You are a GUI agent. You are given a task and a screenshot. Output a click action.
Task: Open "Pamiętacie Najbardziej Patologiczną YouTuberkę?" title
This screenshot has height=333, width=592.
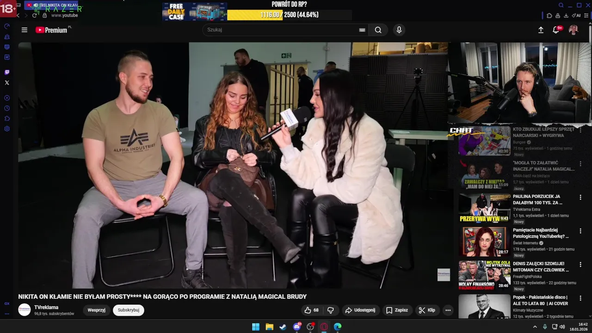[x=541, y=233]
